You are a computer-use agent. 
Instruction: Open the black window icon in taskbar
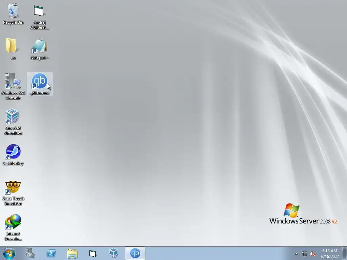pos(93,253)
